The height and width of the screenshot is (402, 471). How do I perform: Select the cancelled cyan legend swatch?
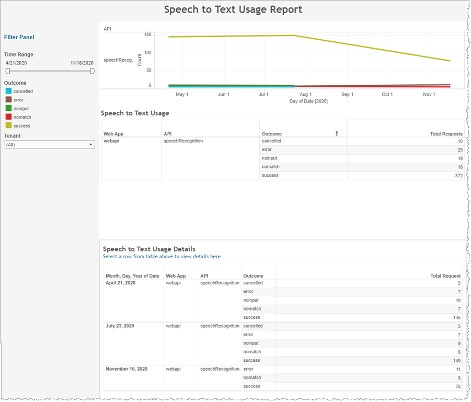pos(8,91)
